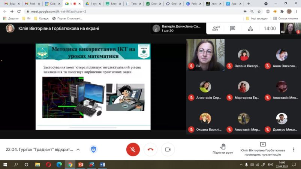The height and width of the screenshot is (169, 301).
Task: Open PowerPoint from the taskbar
Action: point(81,165)
